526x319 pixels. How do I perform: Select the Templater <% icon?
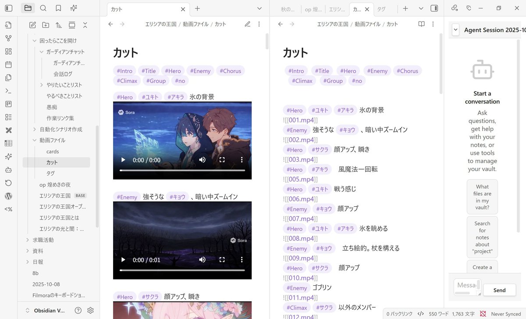pos(9,209)
